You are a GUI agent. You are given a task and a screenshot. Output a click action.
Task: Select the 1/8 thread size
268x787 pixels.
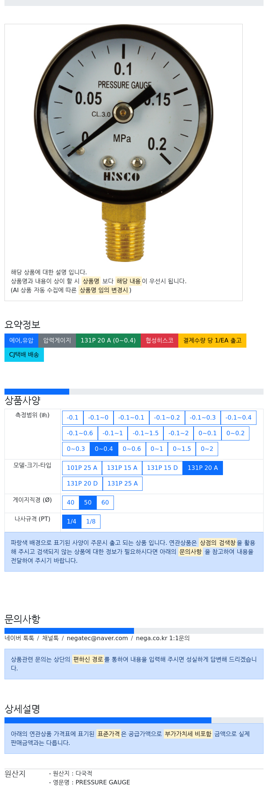point(91,521)
